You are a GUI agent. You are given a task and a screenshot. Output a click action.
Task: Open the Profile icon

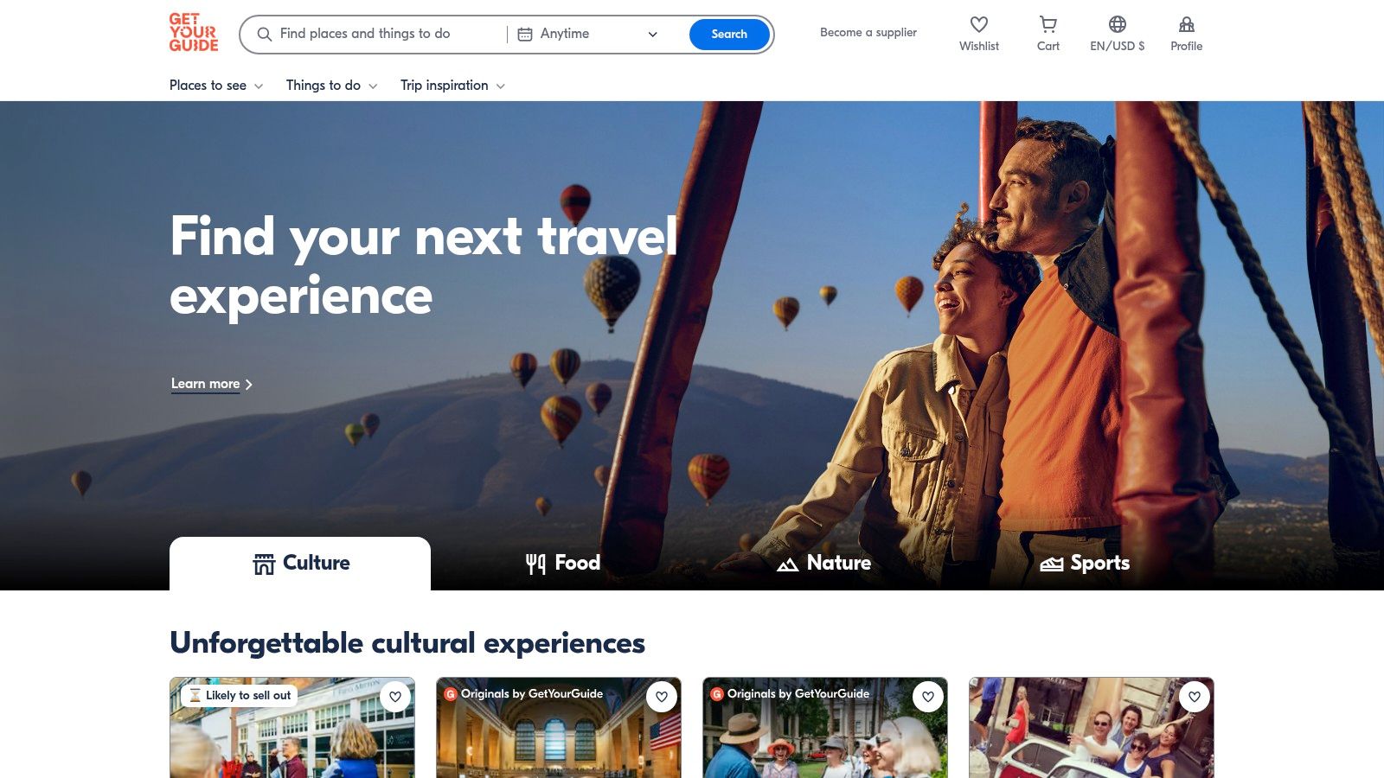coord(1186,24)
